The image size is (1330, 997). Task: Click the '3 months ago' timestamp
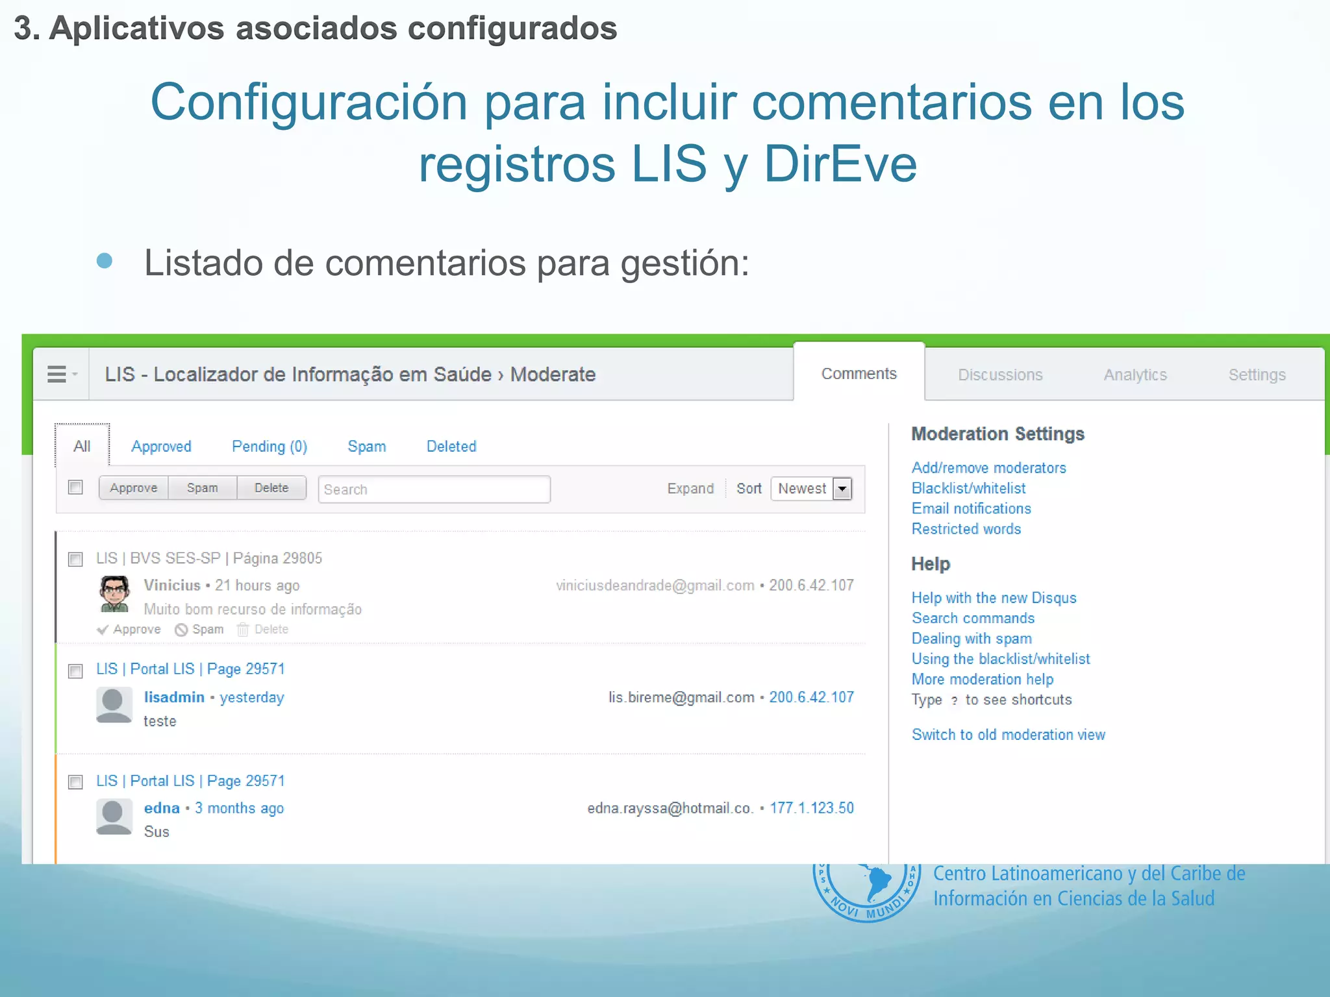240,809
